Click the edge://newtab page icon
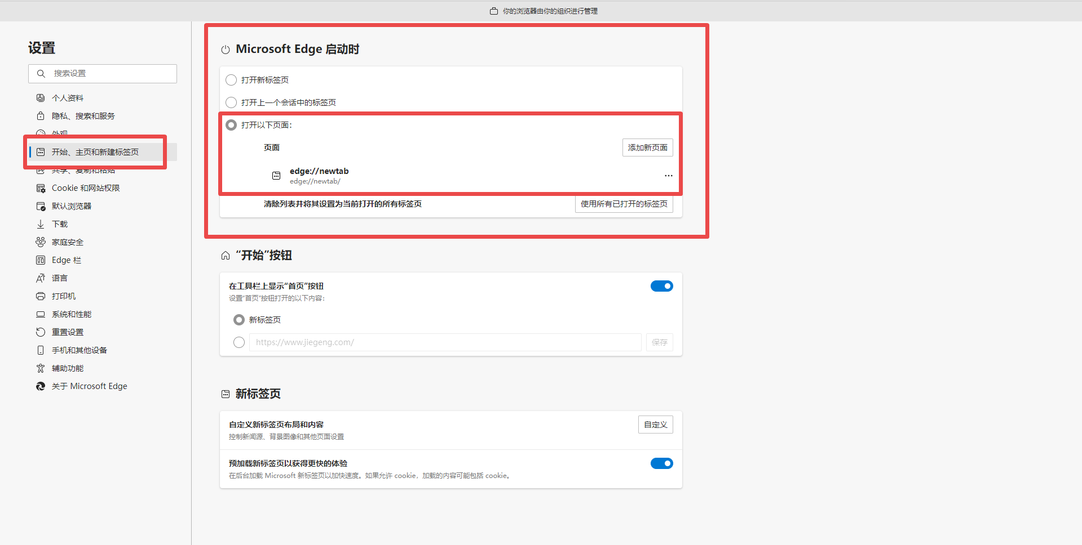The width and height of the screenshot is (1082, 545). [x=276, y=176]
